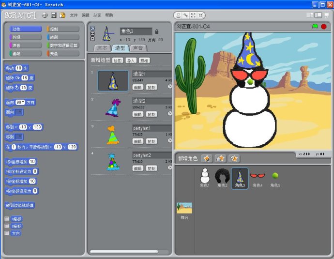Toggle the y坐标 reporter checkbox
The height and width of the screenshot is (259, 334).
click(7, 226)
